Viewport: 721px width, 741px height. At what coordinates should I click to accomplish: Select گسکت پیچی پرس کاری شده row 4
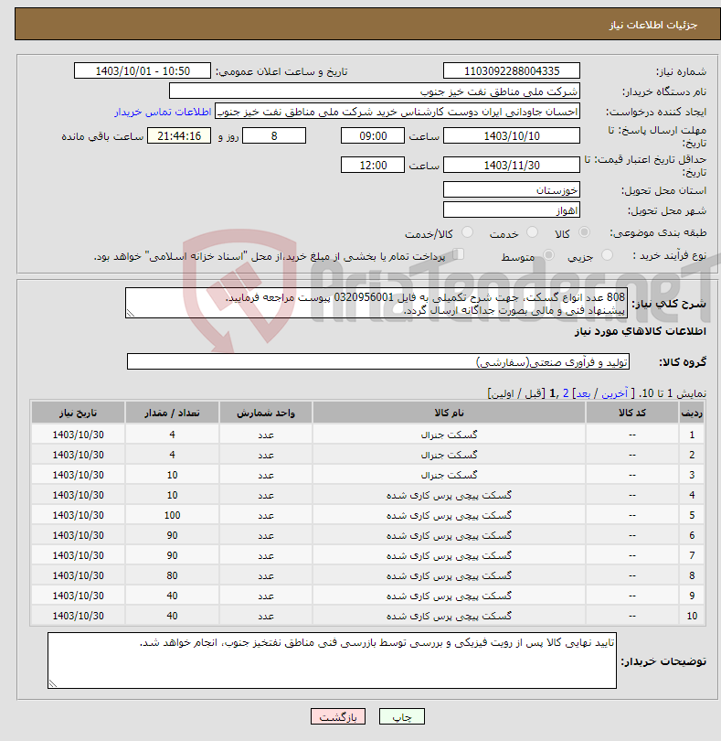449,495
